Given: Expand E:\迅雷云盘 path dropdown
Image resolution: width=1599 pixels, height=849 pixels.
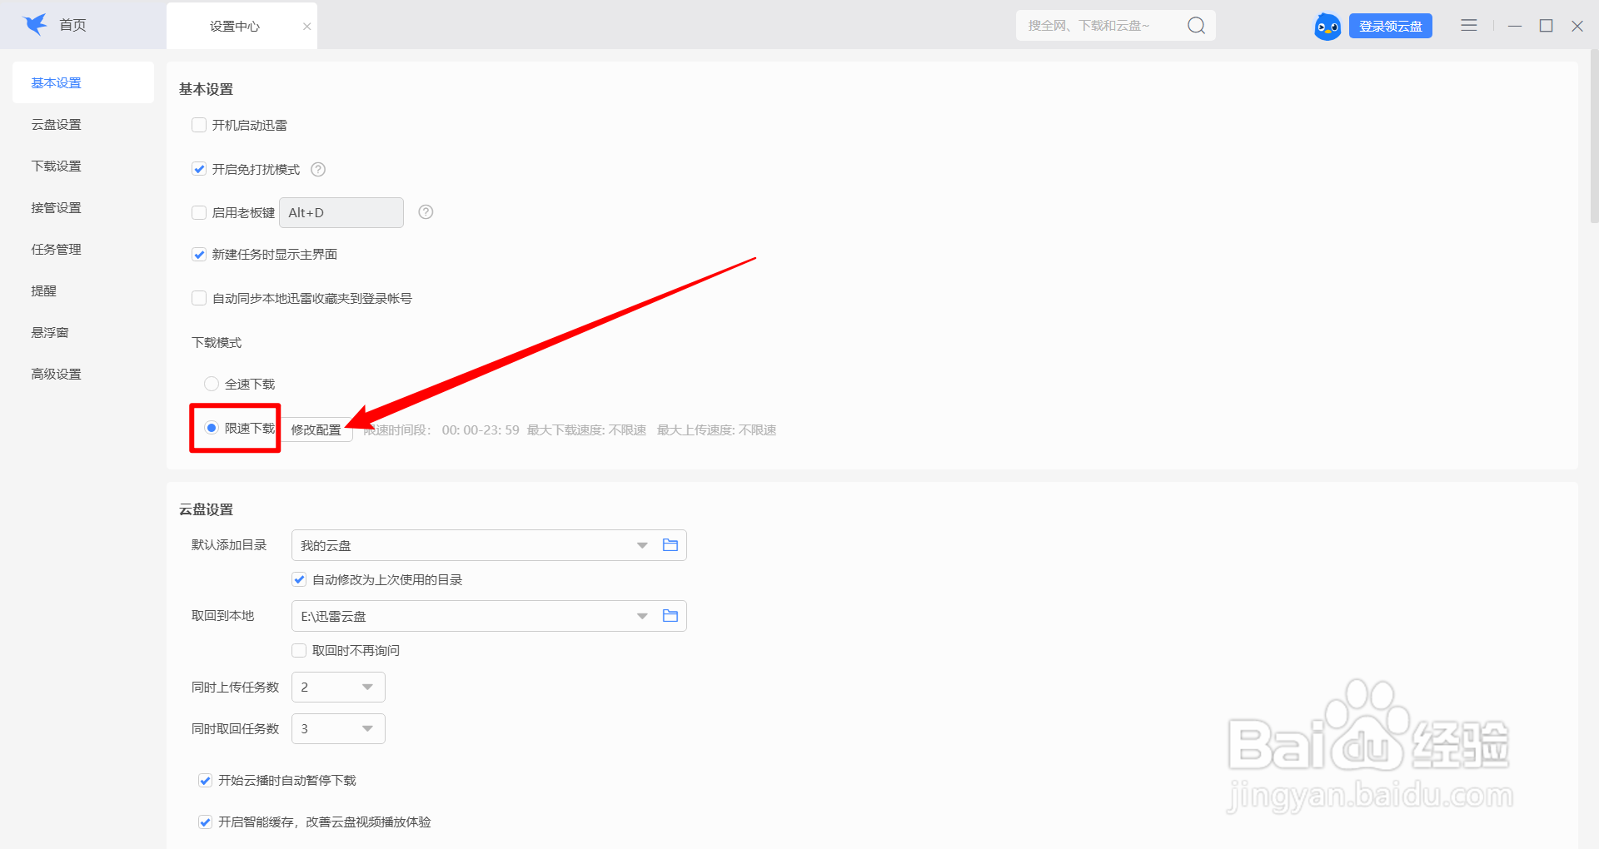Looking at the screenshot, I should click(x=642, y=617).
